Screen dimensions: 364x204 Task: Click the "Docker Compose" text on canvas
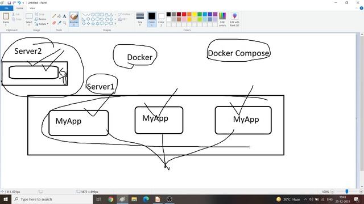238,53
